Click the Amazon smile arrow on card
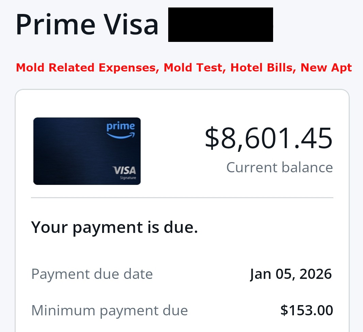The image size is (363, 332). tap(121, 136)
